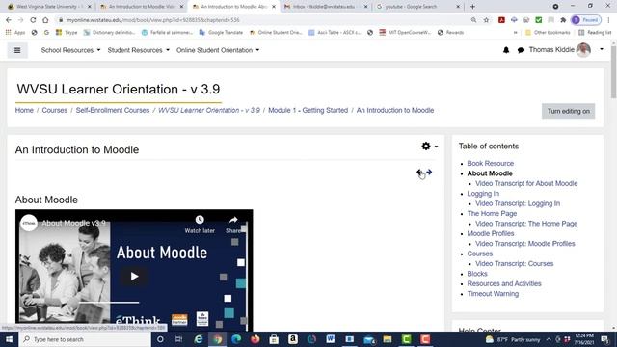The image size is (617, 347).
Task: Open Resources and Activities chapter
Action: (504, 283)
